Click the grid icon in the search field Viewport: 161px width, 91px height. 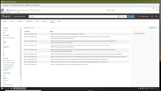[30, 17]
